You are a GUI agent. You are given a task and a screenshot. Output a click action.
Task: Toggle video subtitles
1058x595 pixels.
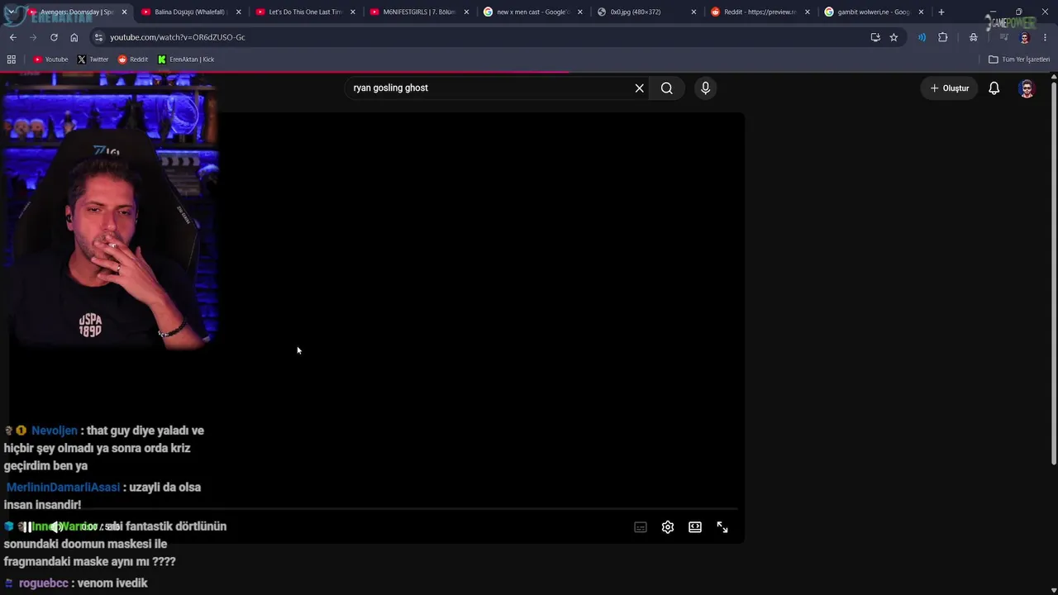(x=641, y=527)
